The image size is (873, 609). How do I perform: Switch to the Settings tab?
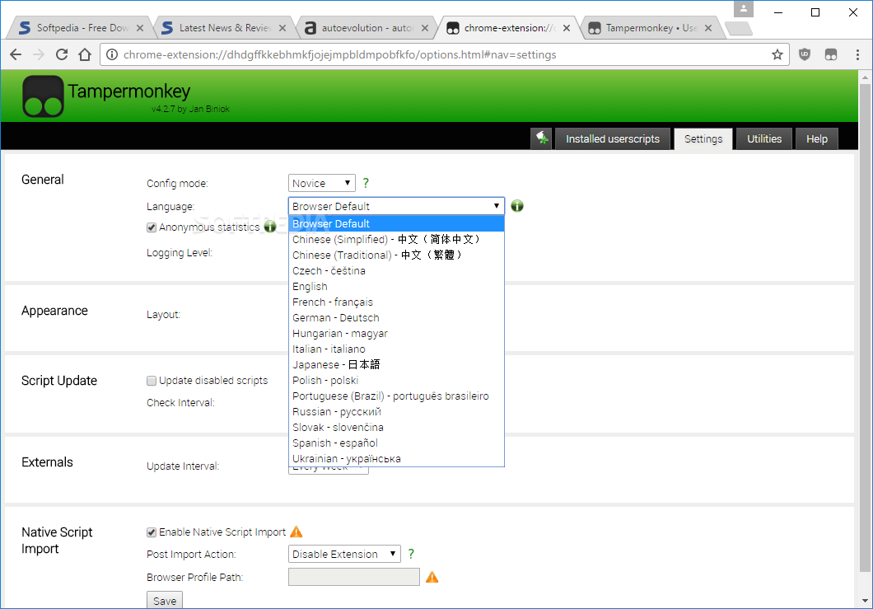[703, 138]
